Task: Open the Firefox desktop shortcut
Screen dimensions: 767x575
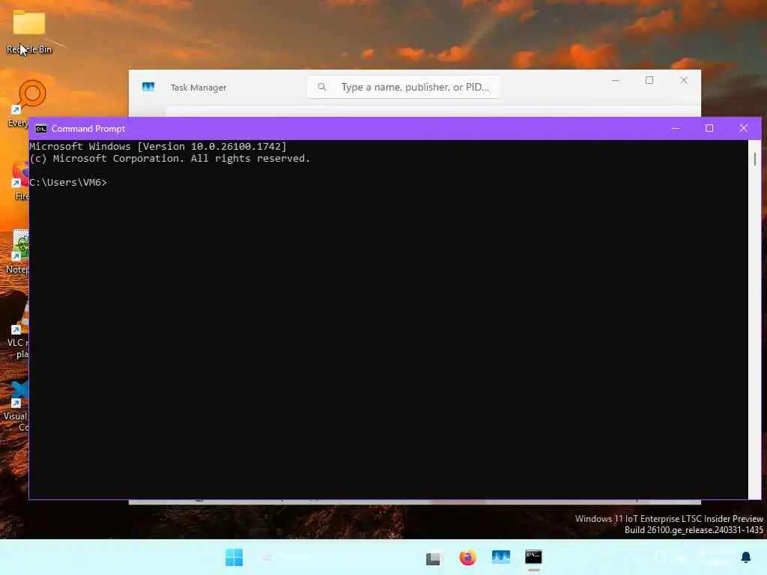Action: point(19,180)
